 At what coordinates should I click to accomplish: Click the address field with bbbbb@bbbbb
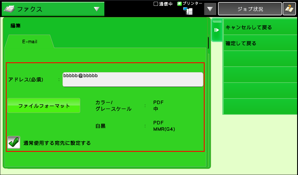coord(133,79)
